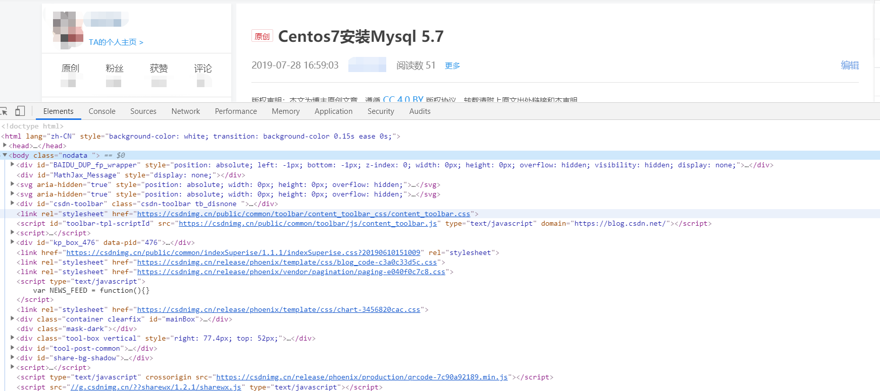Click the 粉丝 stat label
The image size is (880, 391).
(115, 68)
